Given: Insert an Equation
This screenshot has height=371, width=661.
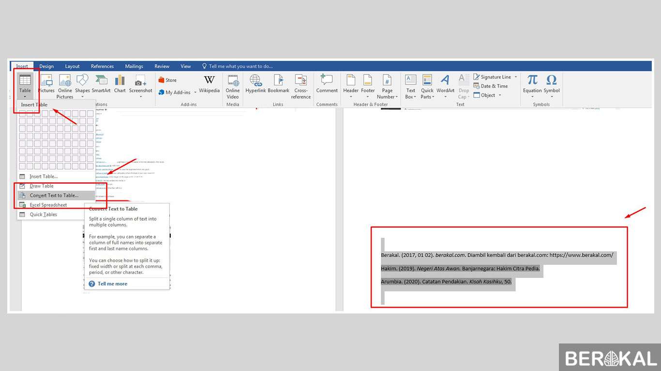Looking at the screenshot, I should [x=532, y=85].
